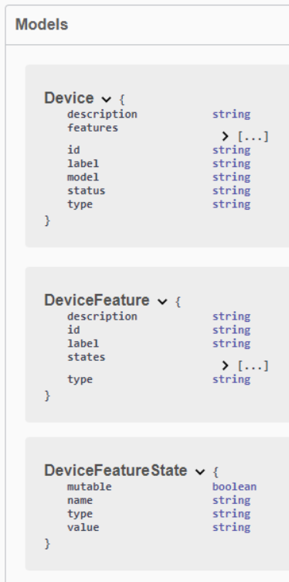The height and width of the screenshot is (582, 289).
Task: Select the features property name
Action: pos(93,128)
